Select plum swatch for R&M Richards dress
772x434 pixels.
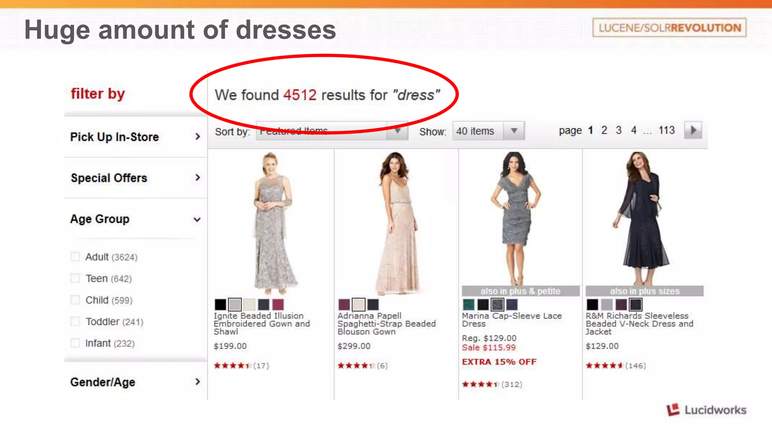pos(621,304)
